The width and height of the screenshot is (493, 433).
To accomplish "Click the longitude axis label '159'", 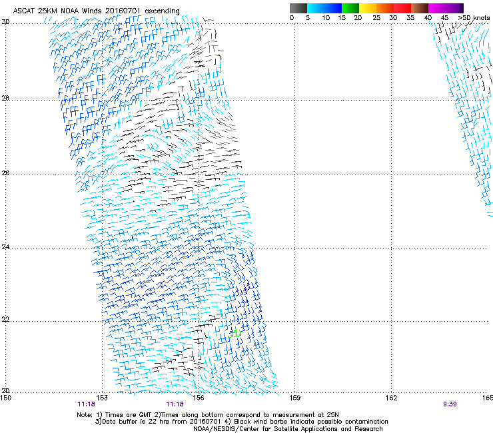I will [294, 398].
